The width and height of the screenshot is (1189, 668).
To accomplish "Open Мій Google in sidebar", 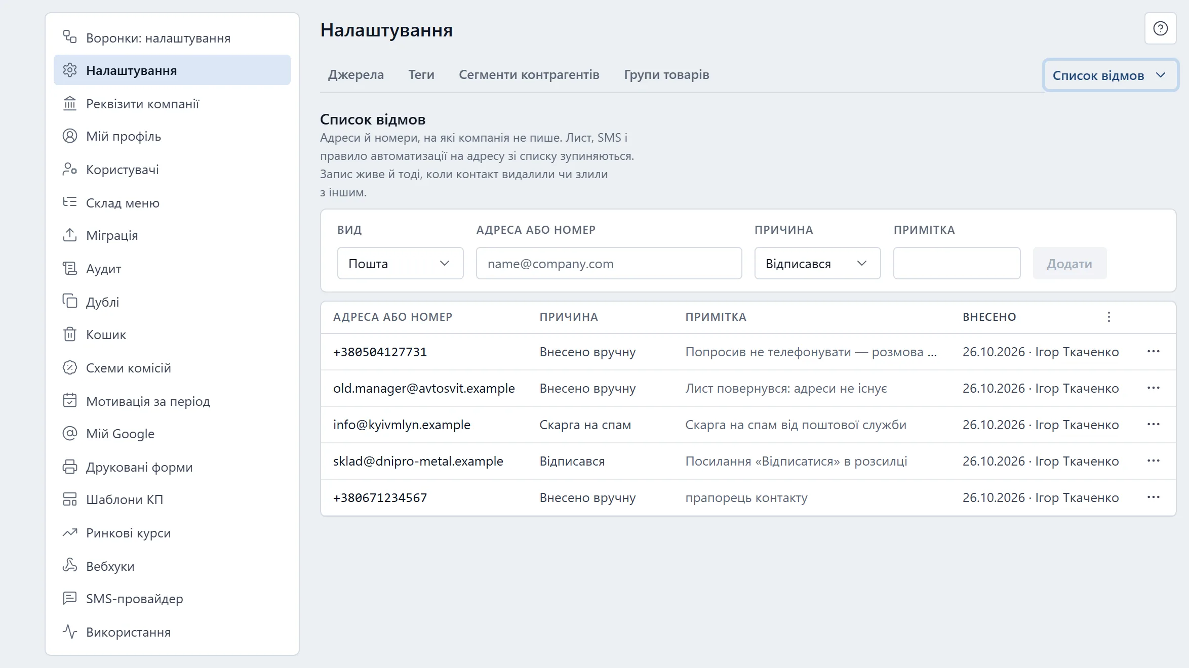I will [x=172, y=433].
